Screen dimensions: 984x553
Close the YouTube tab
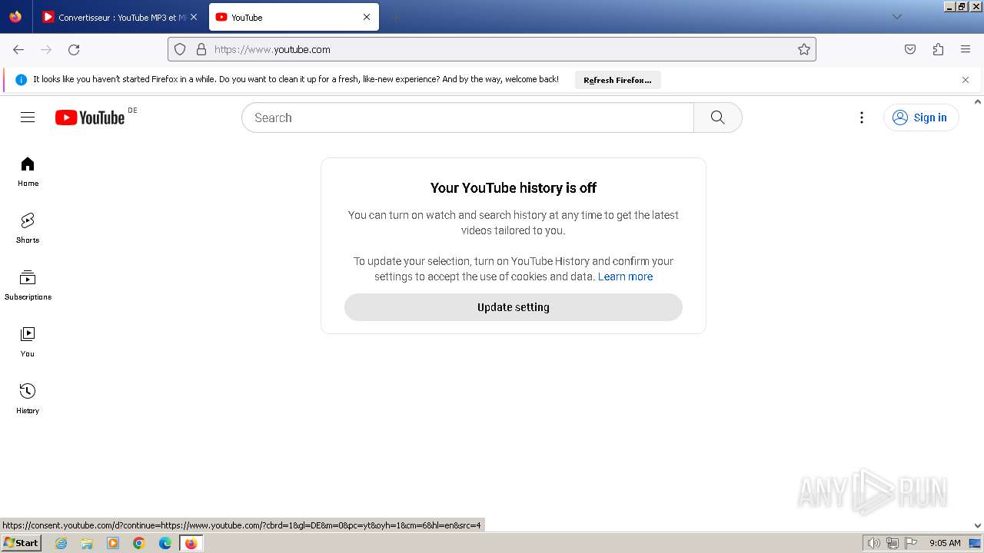pyautogui.click(x=367, y=17)
